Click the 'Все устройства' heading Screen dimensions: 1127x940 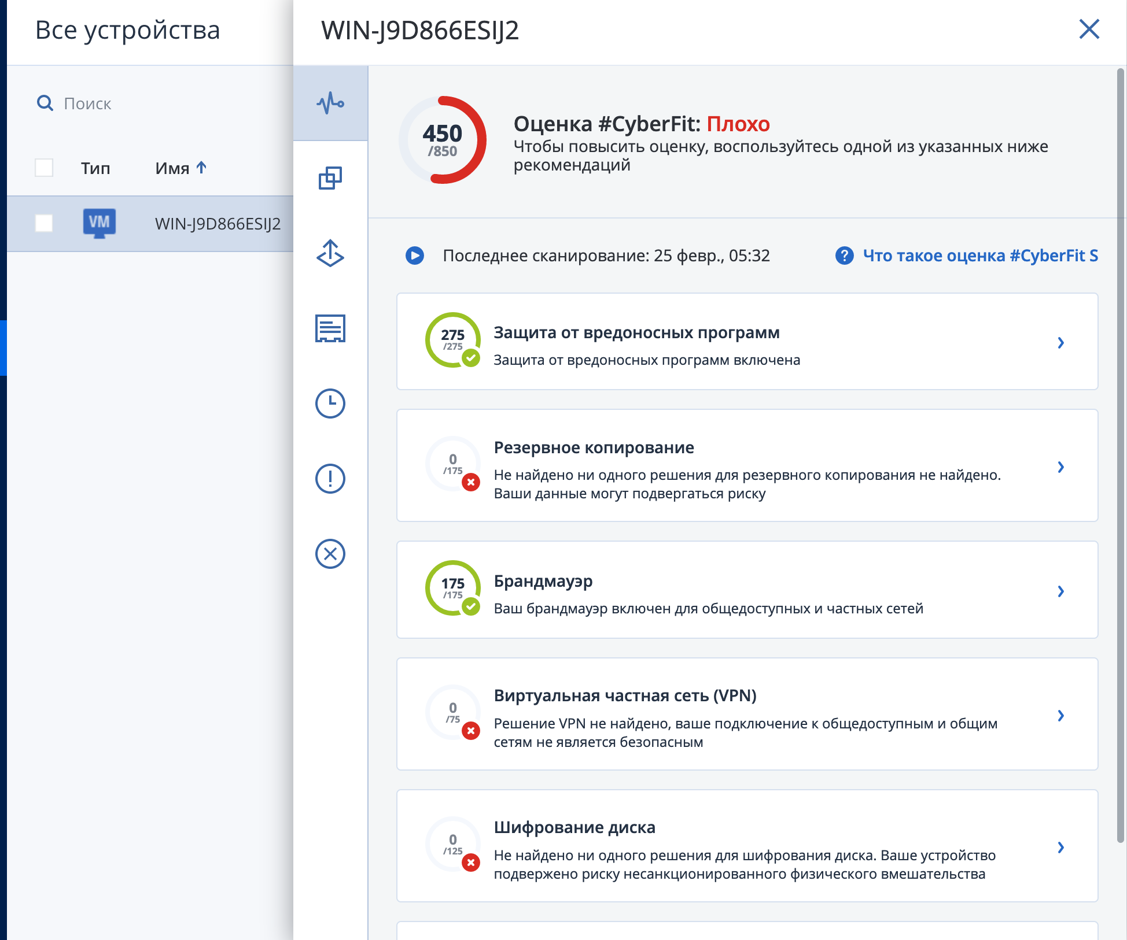pos(128,30)
